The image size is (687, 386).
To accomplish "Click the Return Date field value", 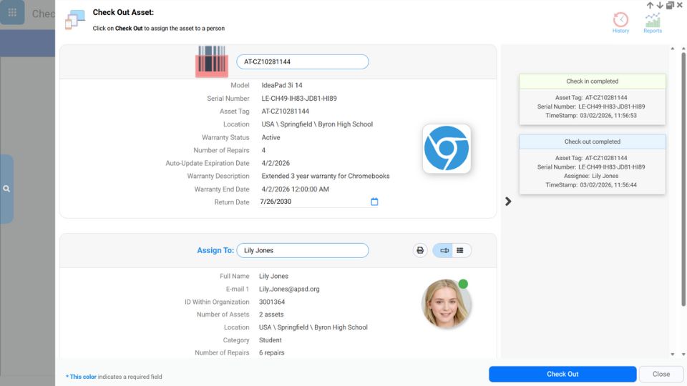I will pyautogui.click(x=276, y=202).
